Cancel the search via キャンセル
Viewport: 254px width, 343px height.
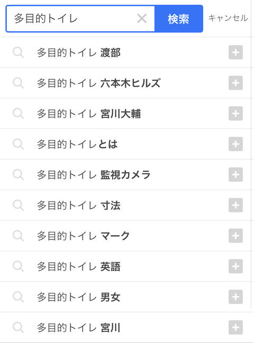(x=228, y=18)
